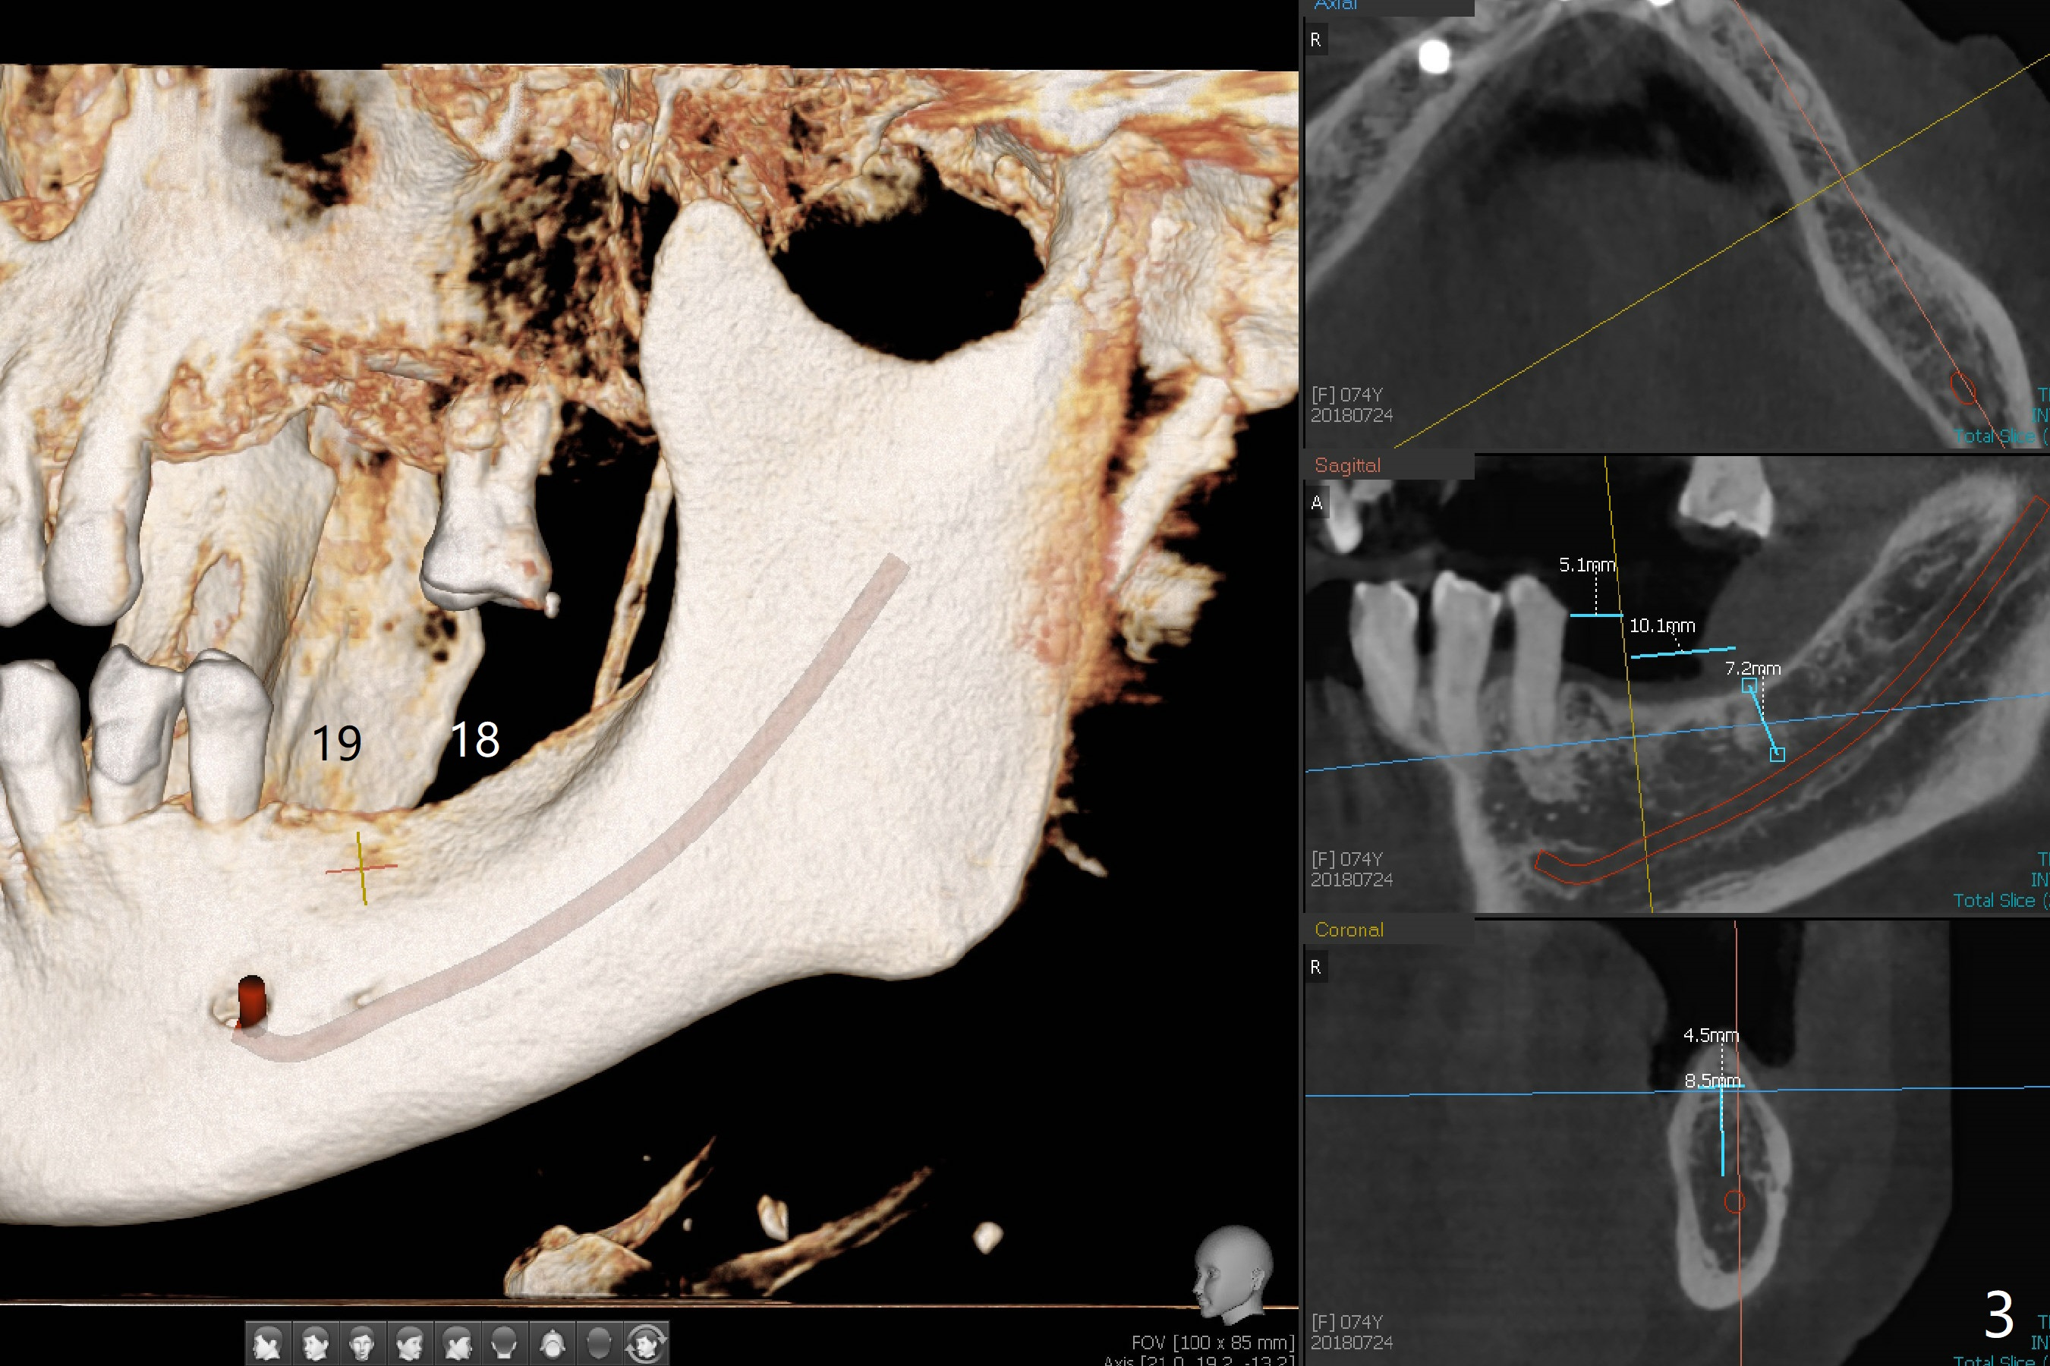Select the Axial view title tab
This screenshot has height=1366, width=2050.
click(x=1336, y=5)
